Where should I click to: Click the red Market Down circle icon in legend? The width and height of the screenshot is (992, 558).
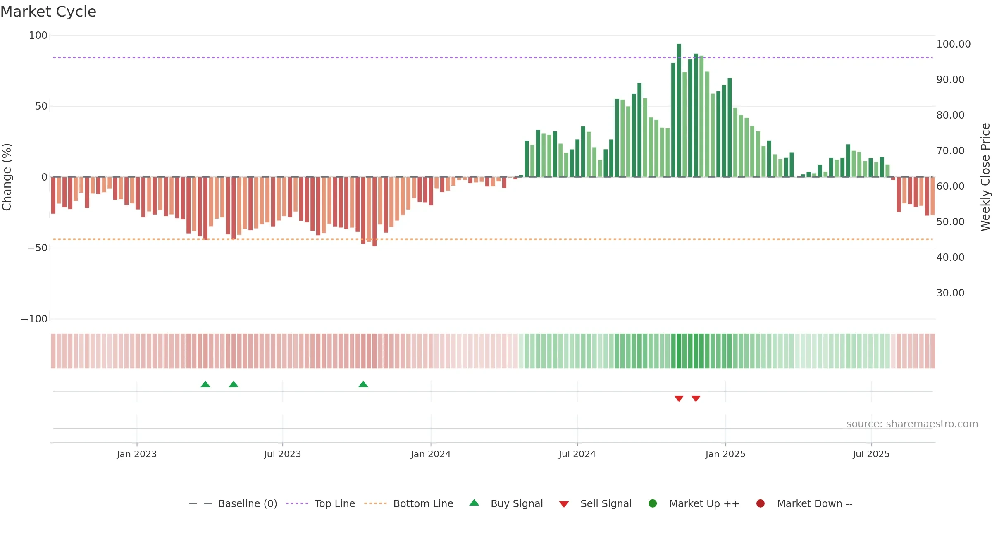761,503
